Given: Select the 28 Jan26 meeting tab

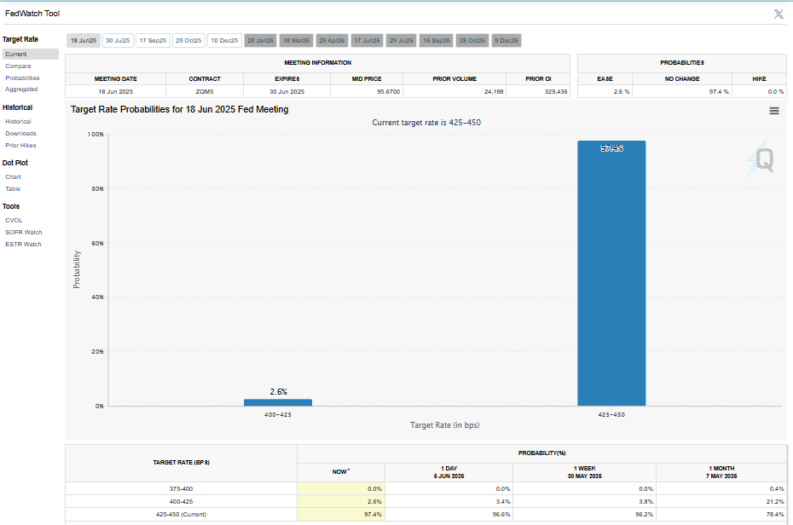Looking at the screenshot, I should pyautogui.click(x=260, y=40).
